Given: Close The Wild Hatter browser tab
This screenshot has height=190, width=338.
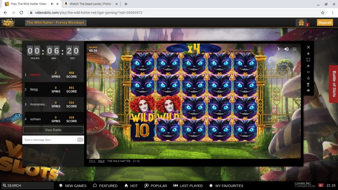Looking at the screenshot, I should (x=57, y=4).
